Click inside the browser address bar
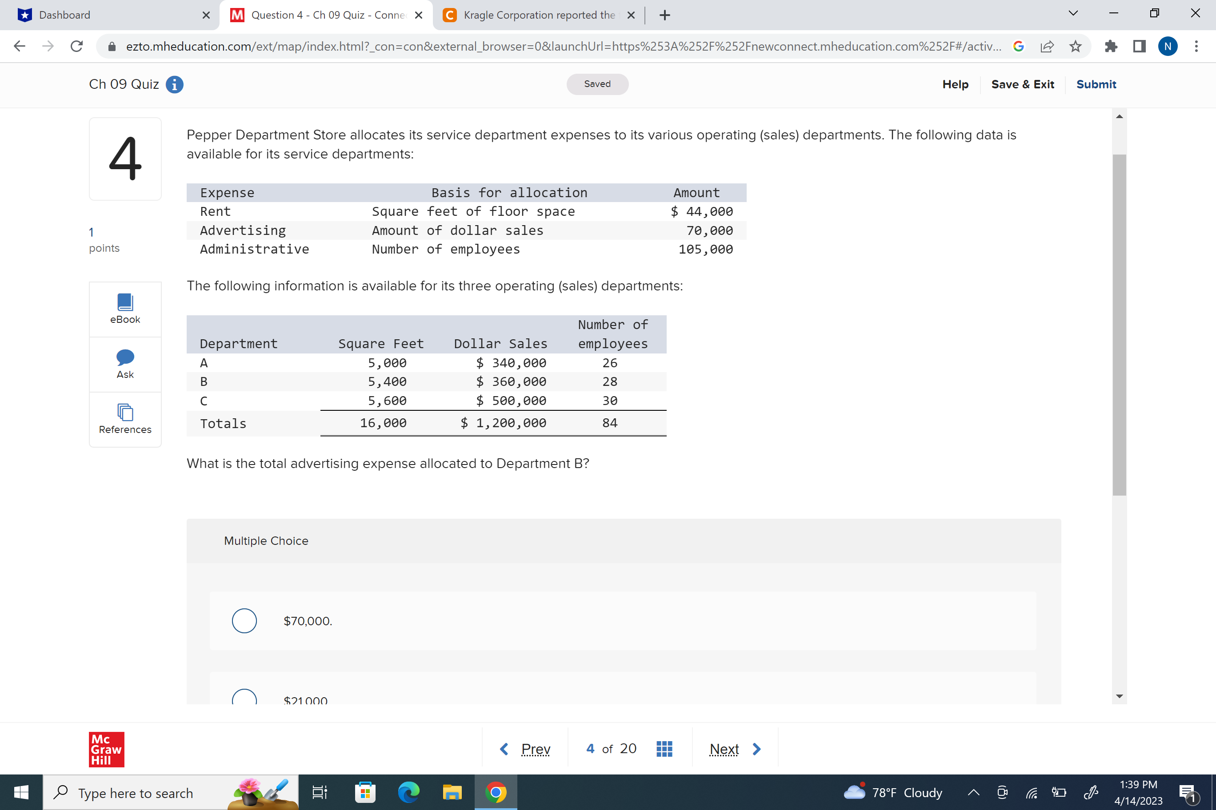 (517, 47)
